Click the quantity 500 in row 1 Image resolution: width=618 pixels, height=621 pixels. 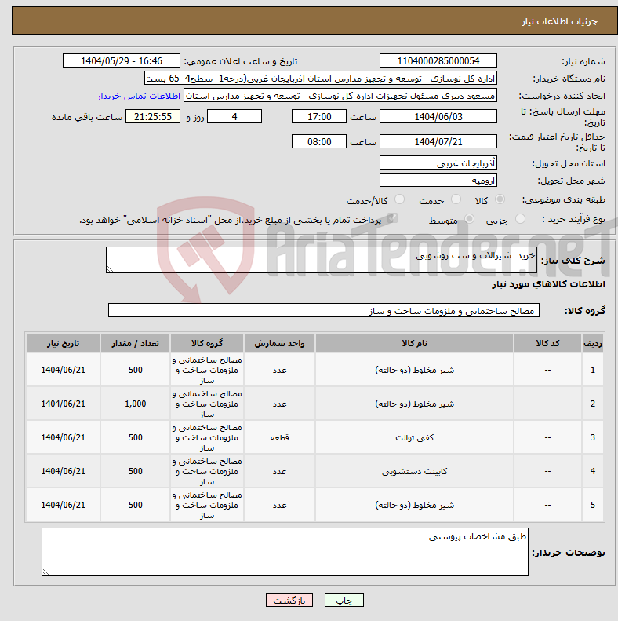[x=136, y=370]
